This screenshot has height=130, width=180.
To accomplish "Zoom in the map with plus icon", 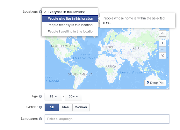I will point(162,43).
